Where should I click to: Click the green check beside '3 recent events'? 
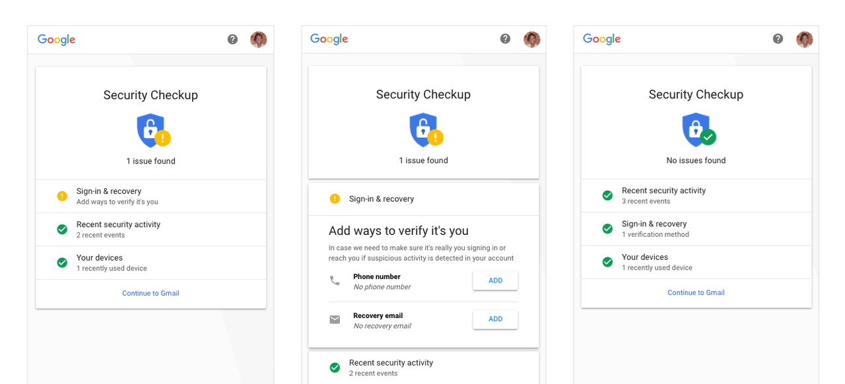tap(607, 195)
